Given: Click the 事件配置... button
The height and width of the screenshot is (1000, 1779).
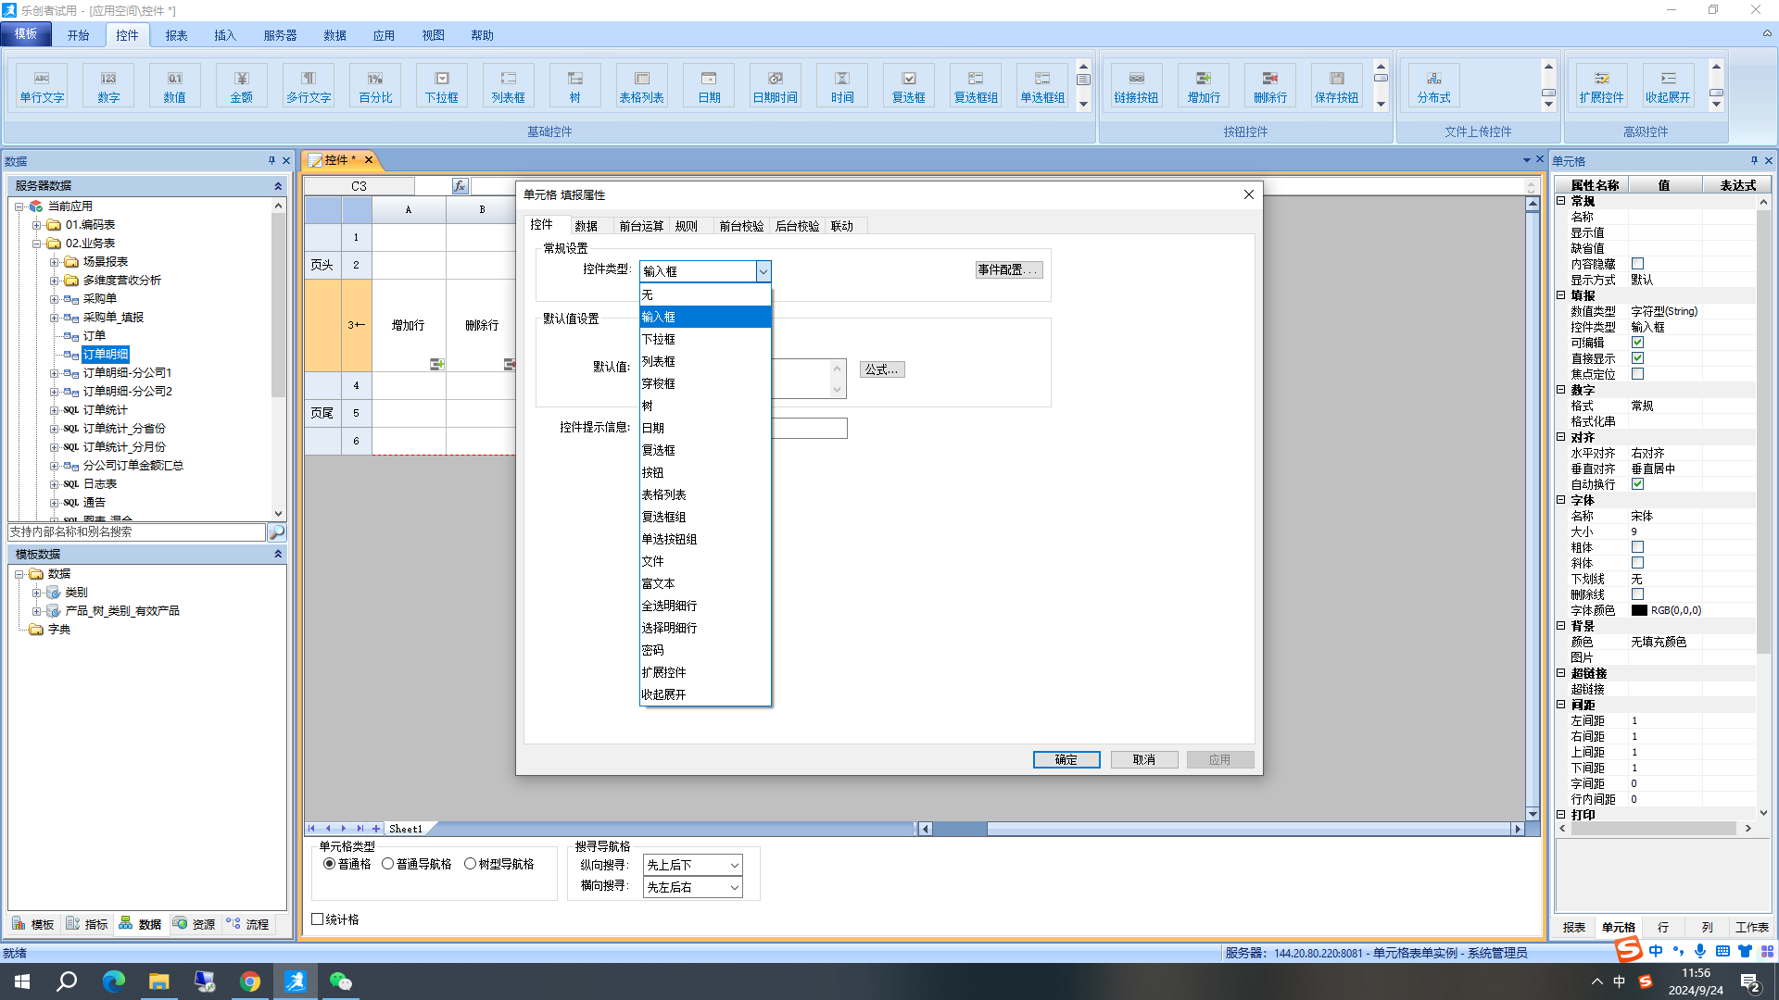Looking at the screenshot, I should 1008,269.
